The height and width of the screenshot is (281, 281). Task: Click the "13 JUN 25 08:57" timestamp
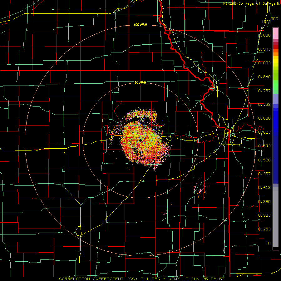tap(204, 279)
